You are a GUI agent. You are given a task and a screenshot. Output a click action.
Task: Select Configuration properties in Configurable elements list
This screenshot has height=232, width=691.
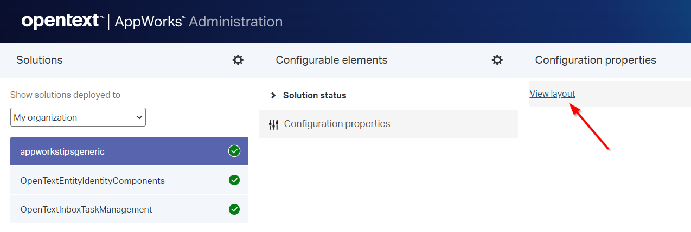tap(337, 124)
